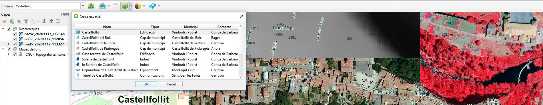Open dropdown arrow beside background maps tool
This screenshot has width=543, height=105.
(x=109, y=6)
